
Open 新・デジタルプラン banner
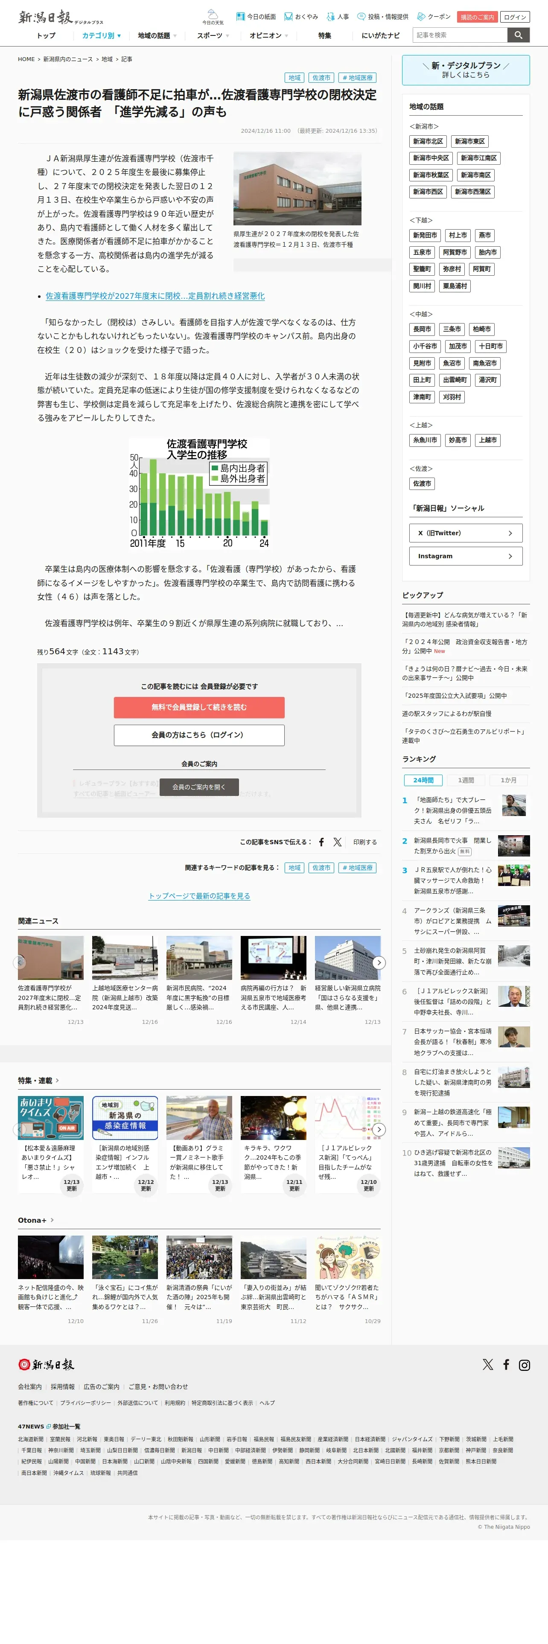466,70
